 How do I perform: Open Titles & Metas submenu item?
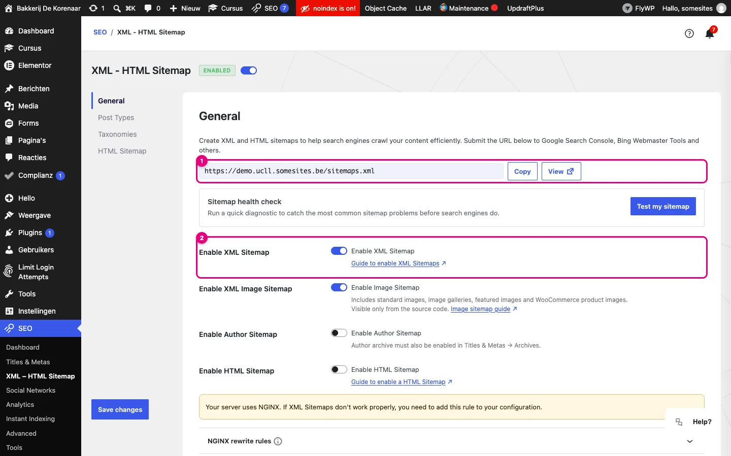coord(28,362)
